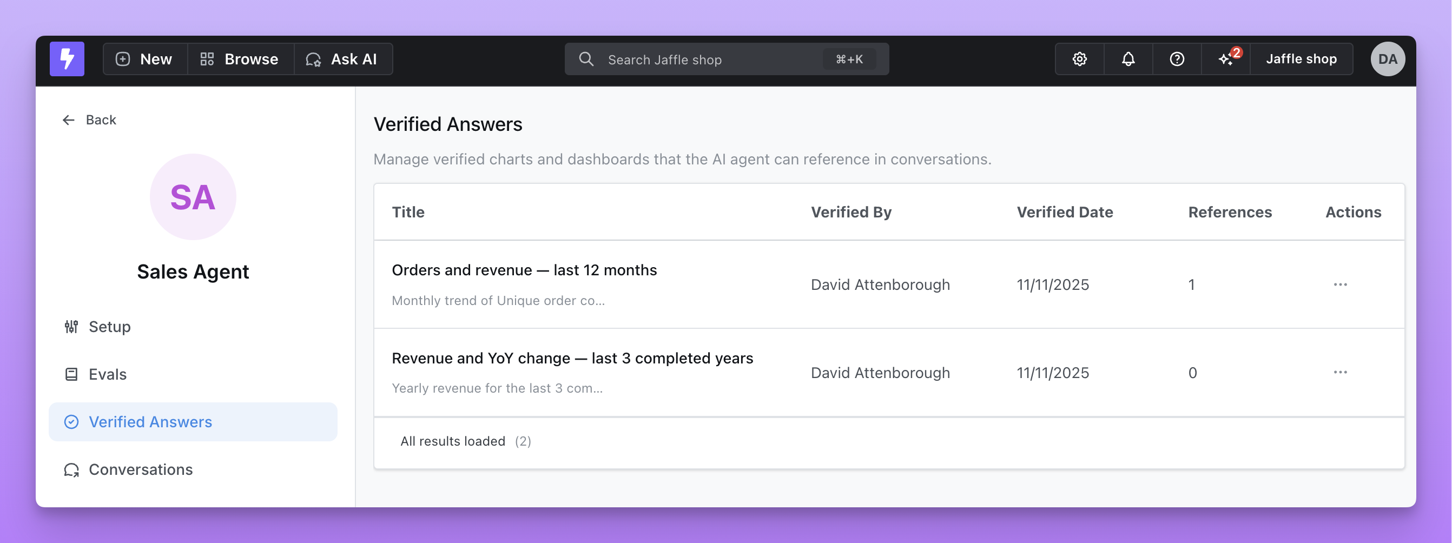Click the sparkles icon with badge
The width and height of the screenshot is (1452, 543).
click(1226, 58)
